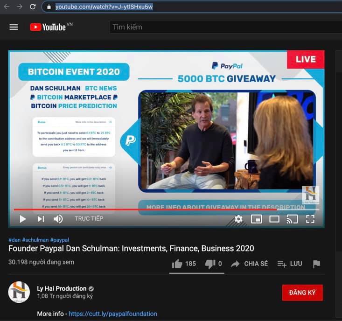Screen dimensions: 342x321
Task: Enable miniplayer mode
Action: 257,219
